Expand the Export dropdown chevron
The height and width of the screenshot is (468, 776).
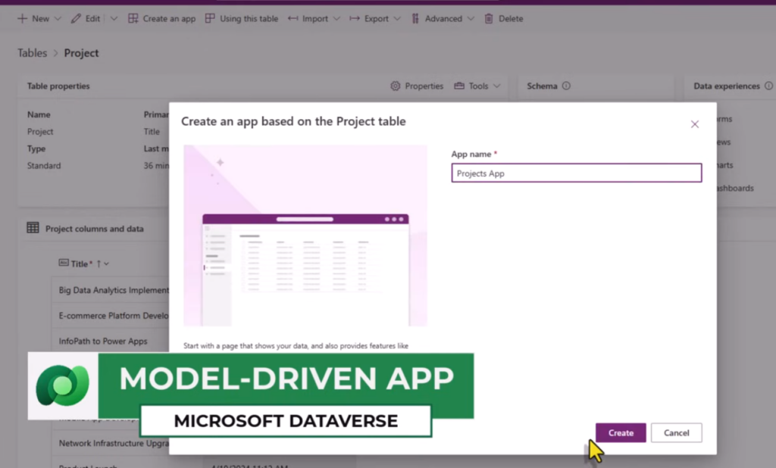coord(397,18)
